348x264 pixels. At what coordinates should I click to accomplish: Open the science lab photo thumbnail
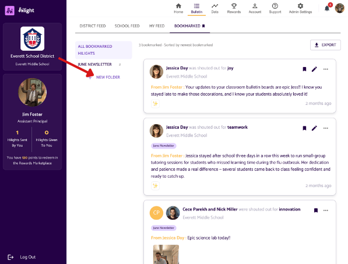tap(166, 255)
